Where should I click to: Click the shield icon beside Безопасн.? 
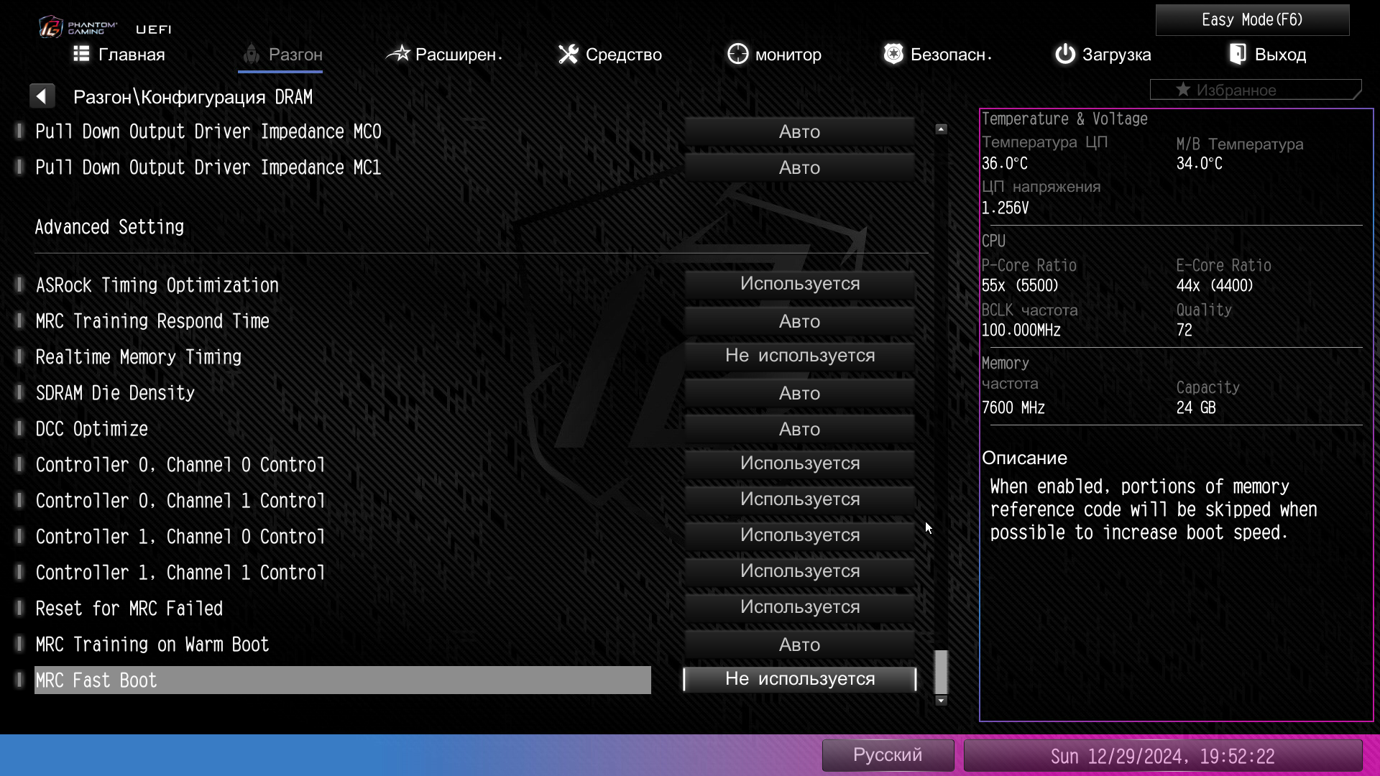893,54
